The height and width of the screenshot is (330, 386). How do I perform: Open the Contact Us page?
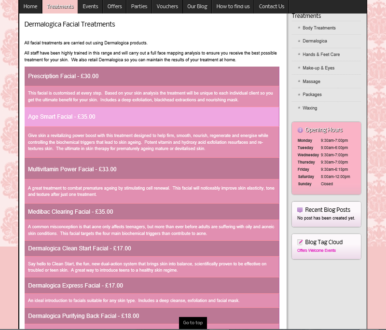(x=271, y=6)
